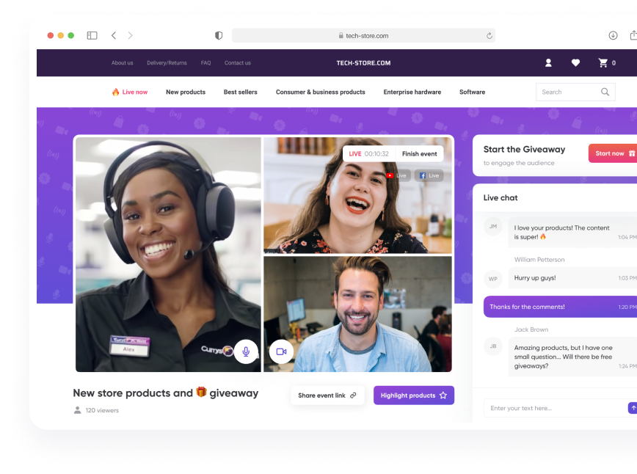
Task: Open the FAQ link
Action: [x=205, y=63]
